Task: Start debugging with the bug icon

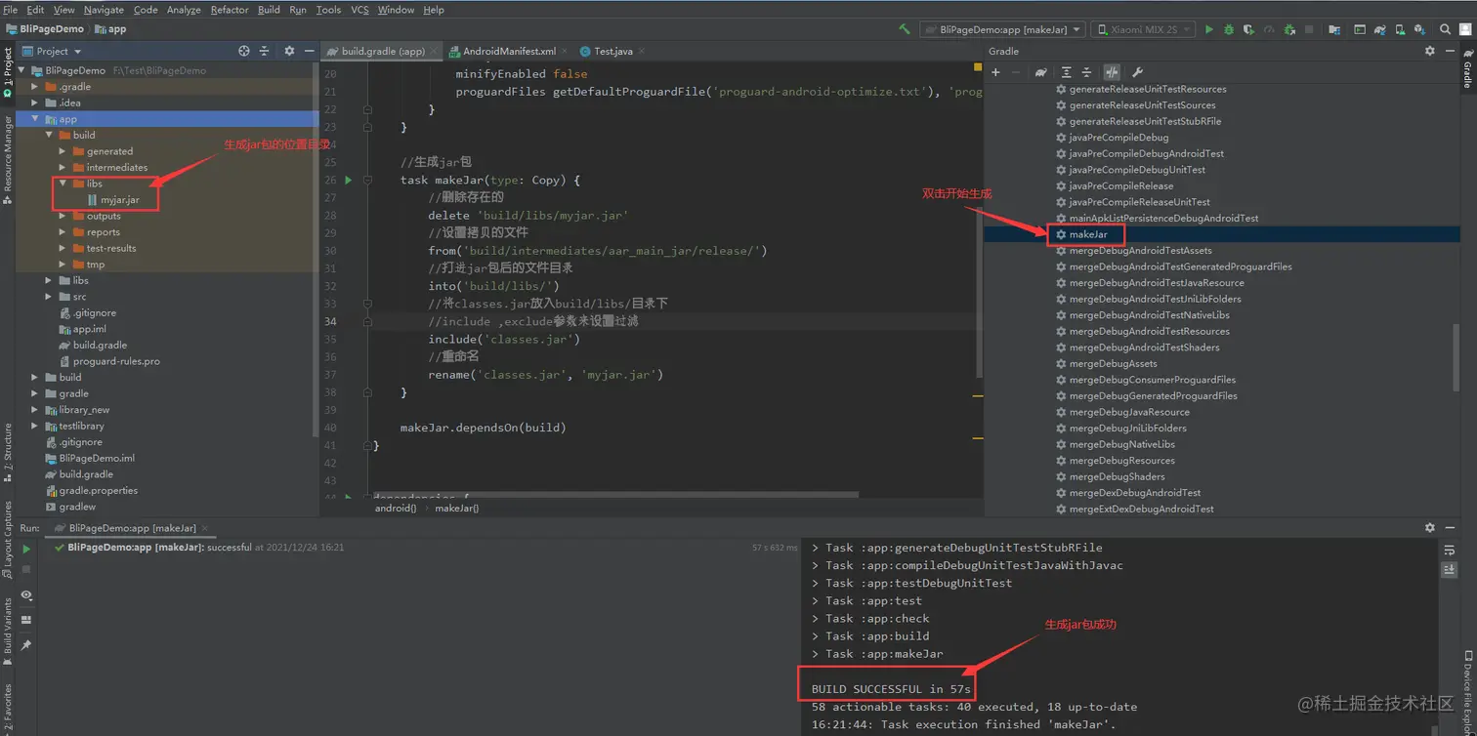Action: point(1229,29)
